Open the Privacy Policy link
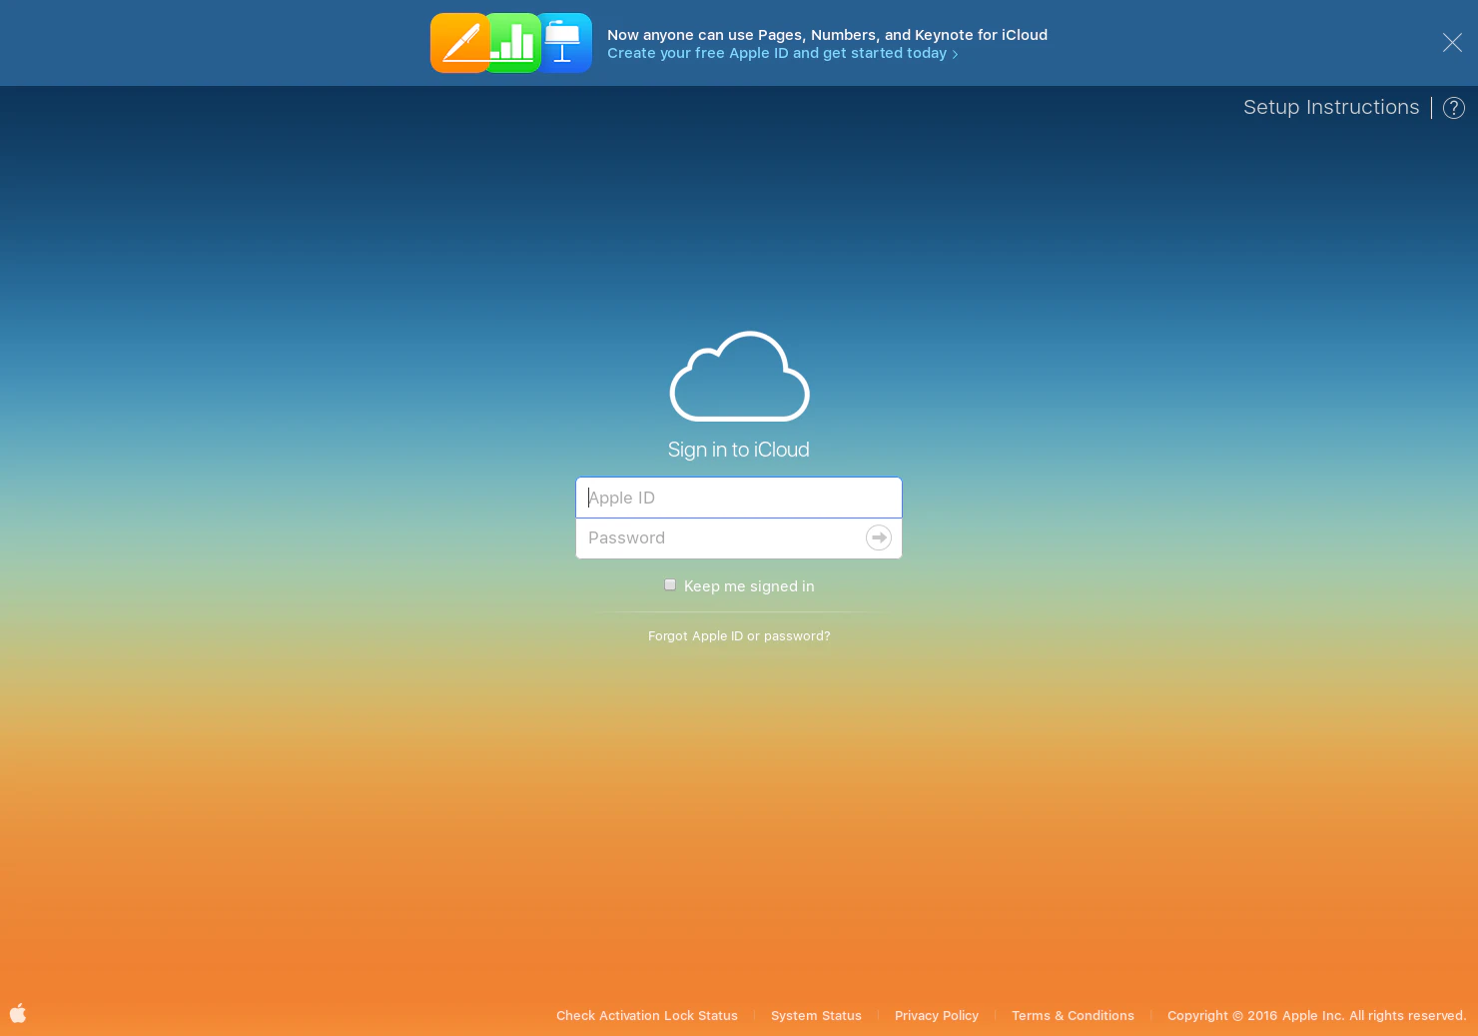 937,1015
